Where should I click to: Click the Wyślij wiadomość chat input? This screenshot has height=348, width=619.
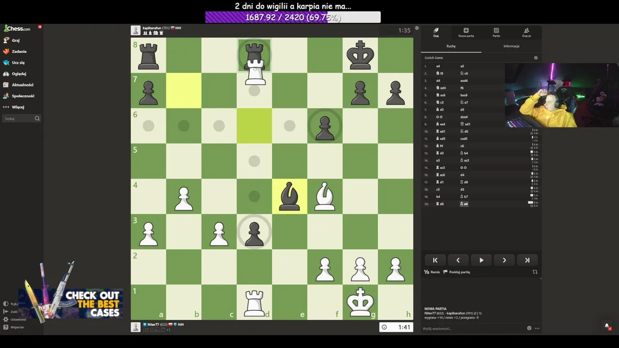[x=473, y=329]
